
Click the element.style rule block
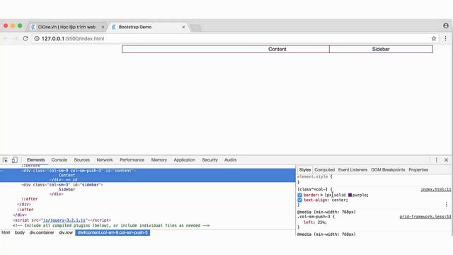click(315, 179)
